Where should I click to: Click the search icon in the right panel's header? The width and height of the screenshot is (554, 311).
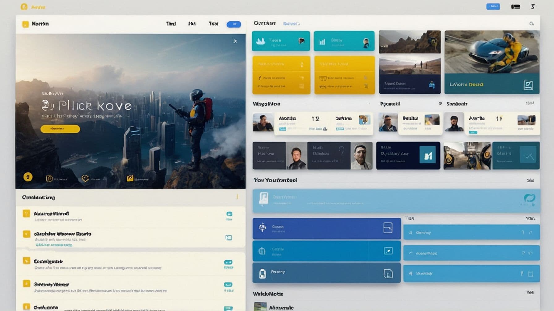pyautogui.click(x=531, y=24)
